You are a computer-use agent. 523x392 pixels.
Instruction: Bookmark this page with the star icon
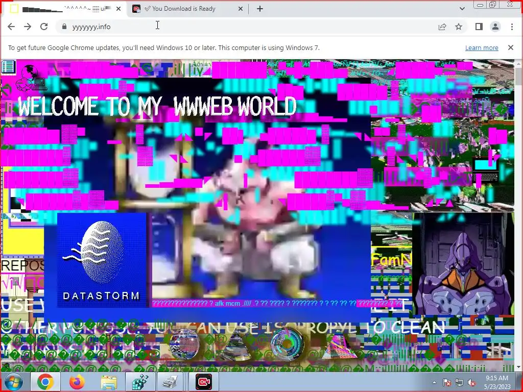[x=459, y=27]
